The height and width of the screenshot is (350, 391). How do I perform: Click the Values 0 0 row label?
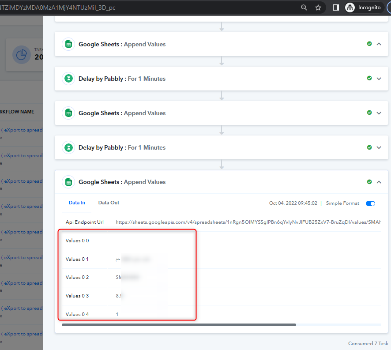77,241
